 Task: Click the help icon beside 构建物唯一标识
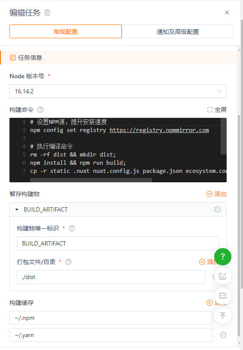point(72,228)
